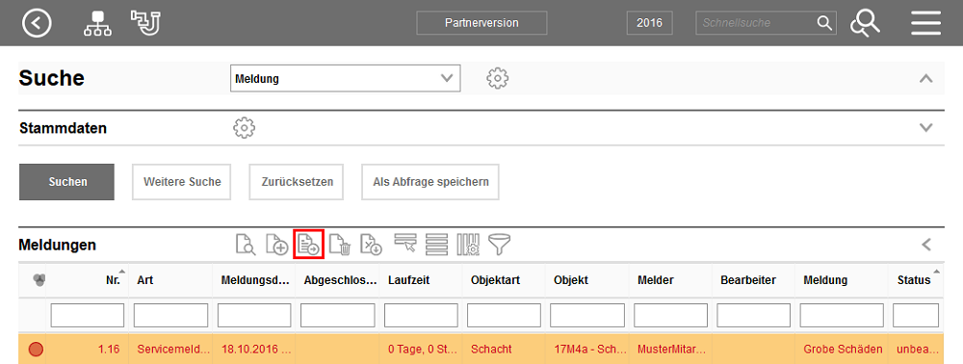
Task: Open the Stammdaten settings gear
Action: [x=244, y=128]
